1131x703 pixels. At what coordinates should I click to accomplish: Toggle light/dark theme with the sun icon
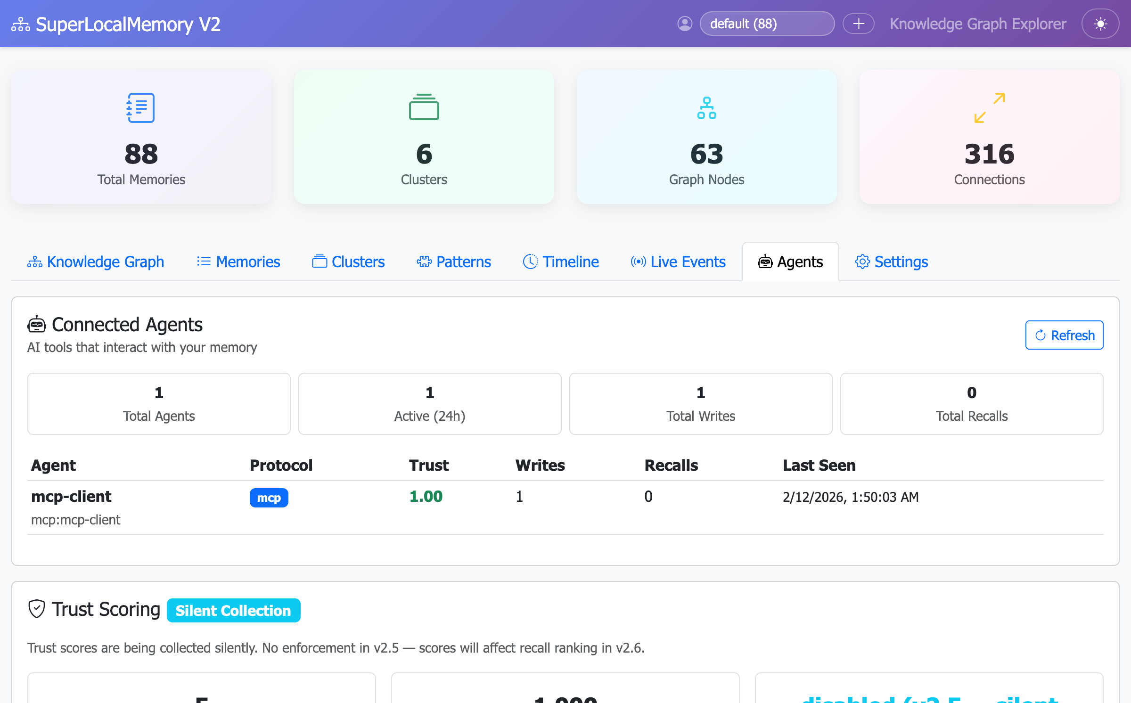click(x=1100, y=24)
